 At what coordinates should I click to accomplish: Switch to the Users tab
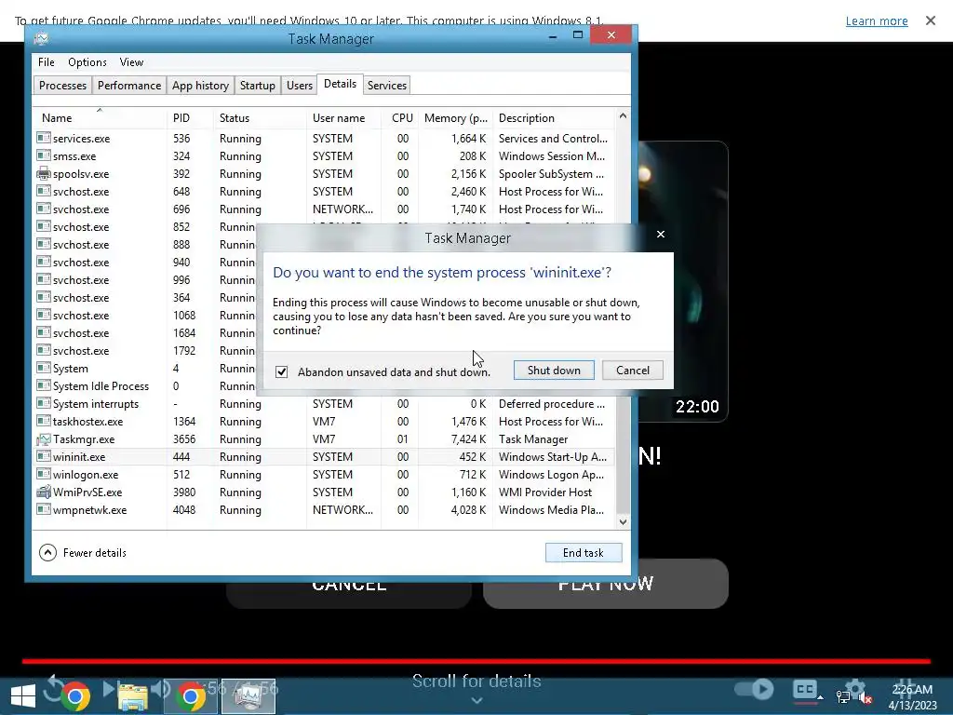point(300,85)
